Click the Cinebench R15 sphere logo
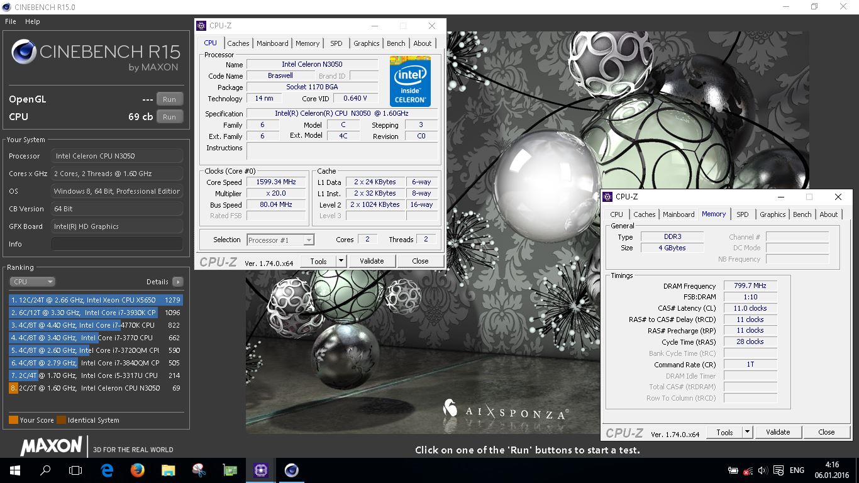Viewport: 859px width, 483px height. (23, 52)
